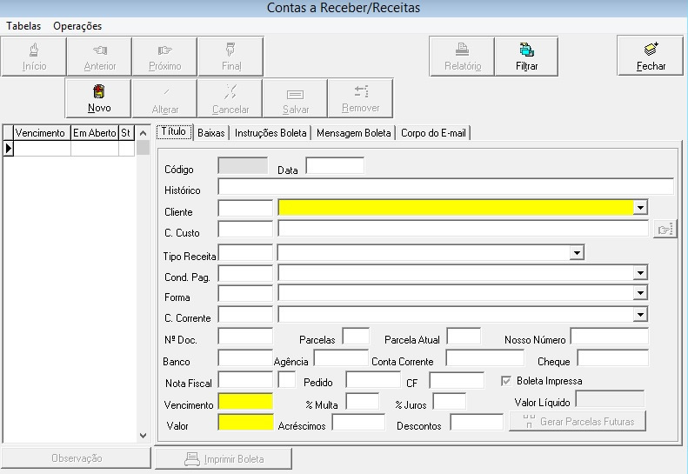Image resolution: width=688 pixels, height=474 pixels.
Task: Click the Filtrar button
Action: click(x=526, y=57)
